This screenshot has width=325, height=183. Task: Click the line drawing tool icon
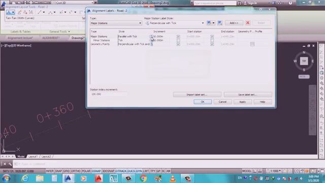40,12
